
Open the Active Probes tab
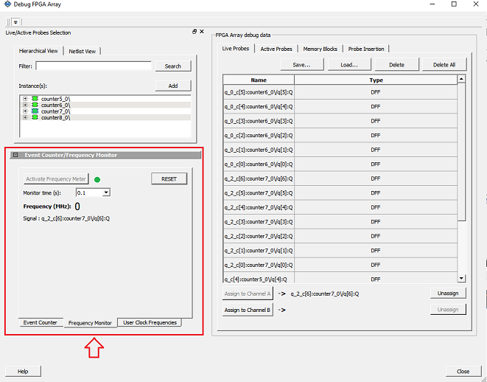tap(276, 49)
